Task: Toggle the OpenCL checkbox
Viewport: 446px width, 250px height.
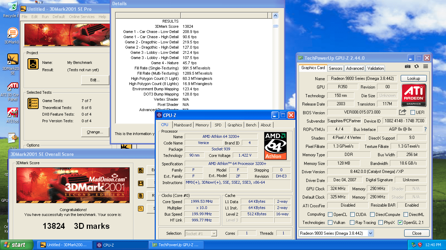Action: [330, 215]
